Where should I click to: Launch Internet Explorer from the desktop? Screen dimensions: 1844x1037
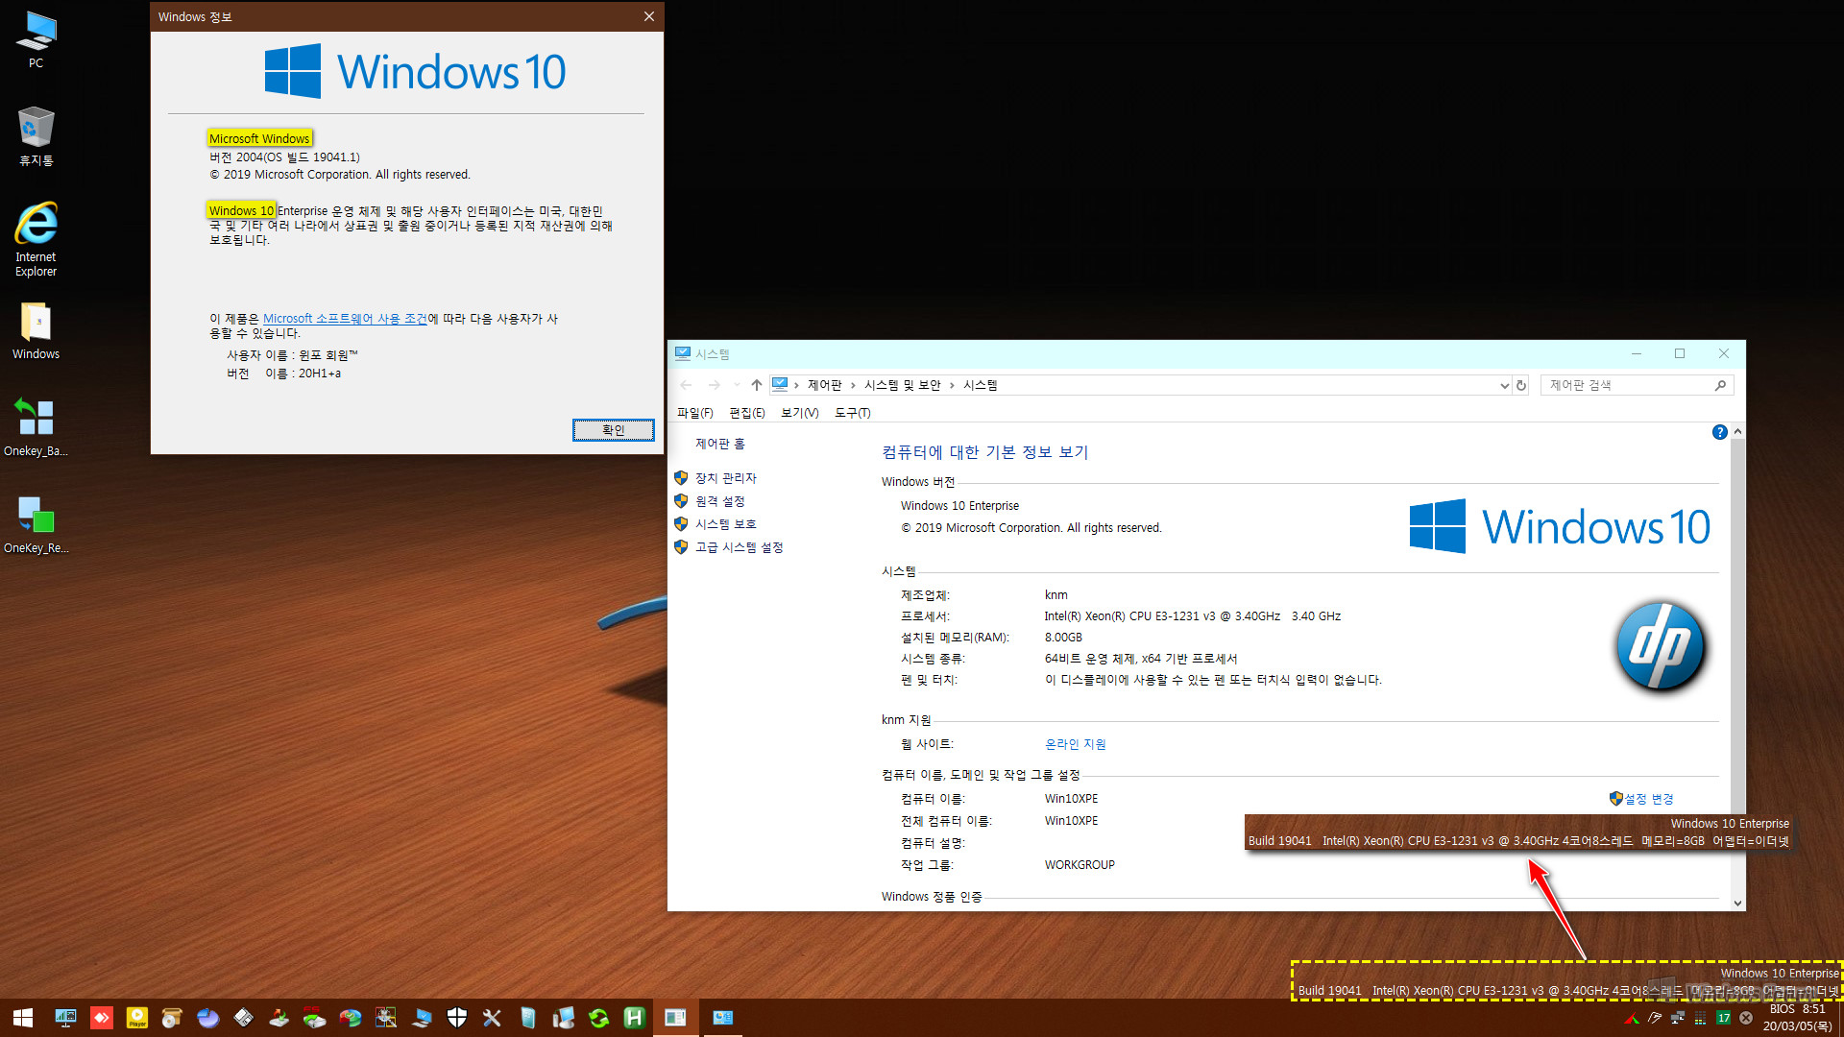click(36, 239)
